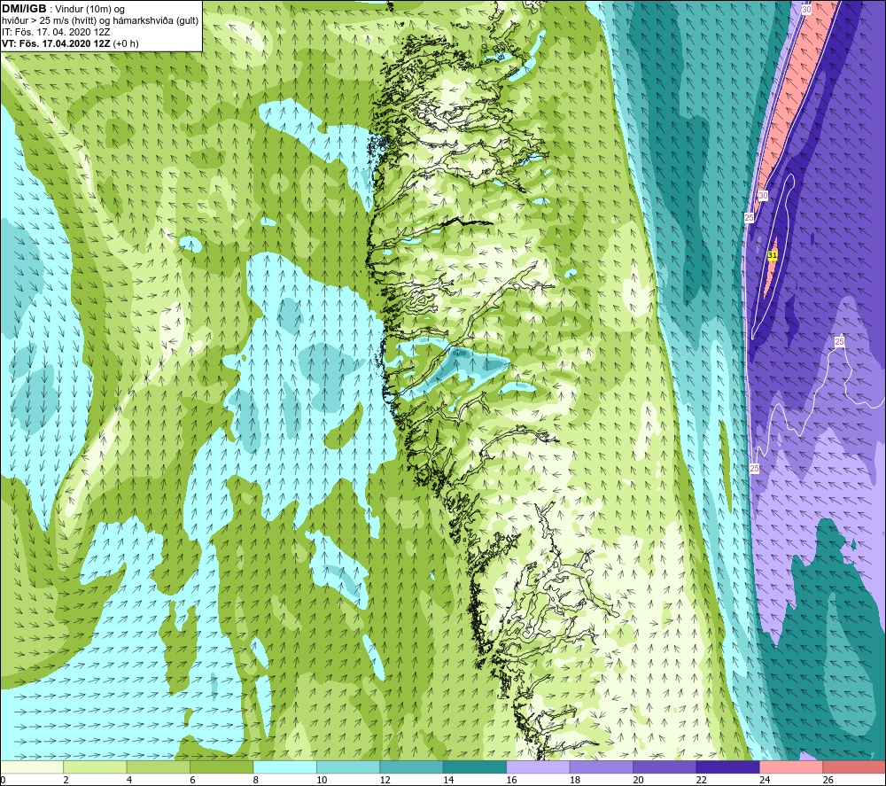
Task: Click the legend scale value 4
Action: pos(129,780)
